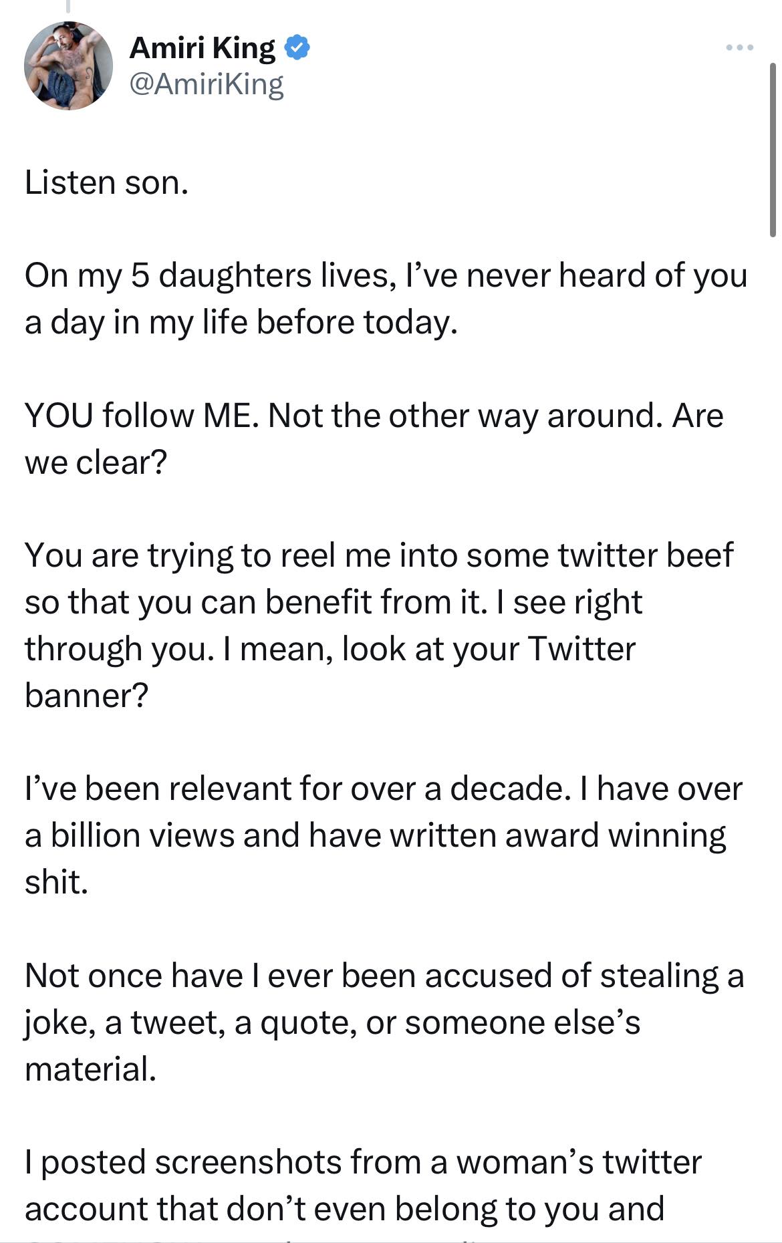Open the @AmiriKing handle link
This screenshot has width=782, height=1243.
coord(207,84)
